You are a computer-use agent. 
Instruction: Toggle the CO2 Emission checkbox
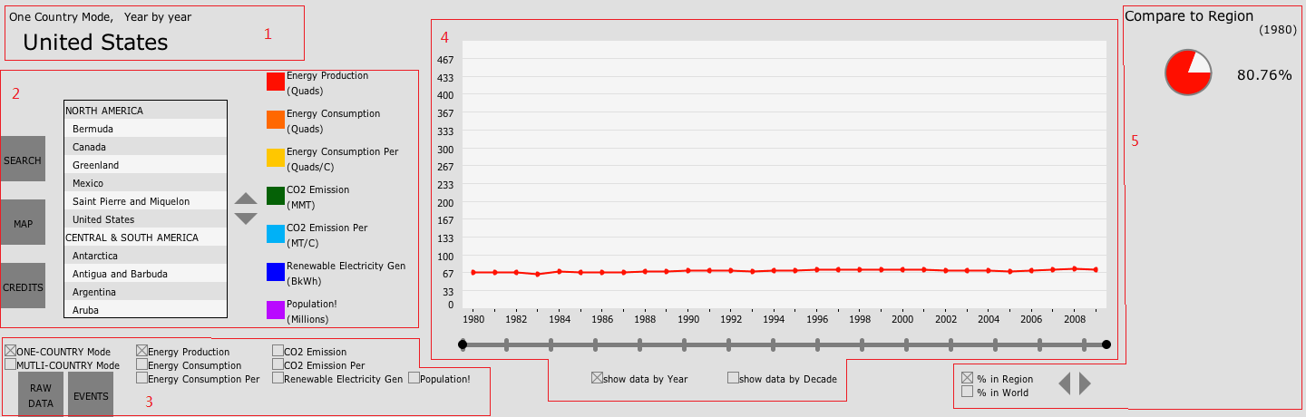[278, 351]
